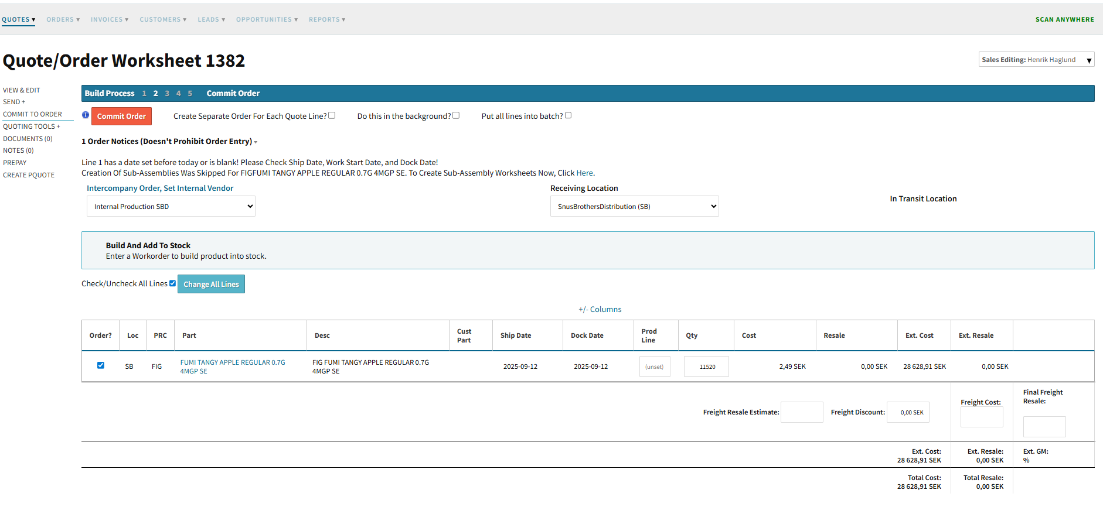
Task: Toggle the Check/Uncheck All Lines checkbox
Action: point(172,283)
